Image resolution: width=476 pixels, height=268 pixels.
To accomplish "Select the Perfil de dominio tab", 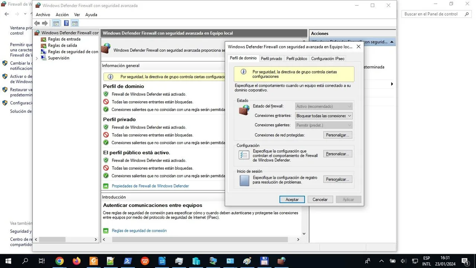I will click(x=243, y=58).
